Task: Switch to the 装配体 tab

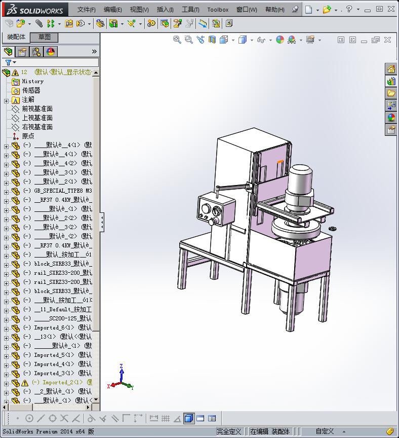Action: pos(16,37)
